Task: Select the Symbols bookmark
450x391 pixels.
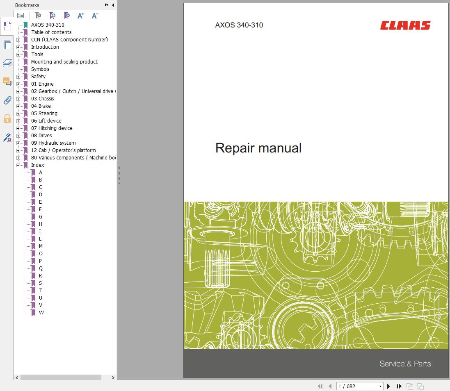Action: point(40,69)
